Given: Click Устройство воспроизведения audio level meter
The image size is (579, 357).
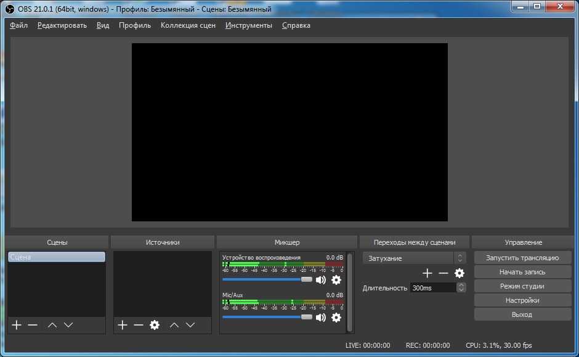Looking at the screenshot, I should 283,265.
